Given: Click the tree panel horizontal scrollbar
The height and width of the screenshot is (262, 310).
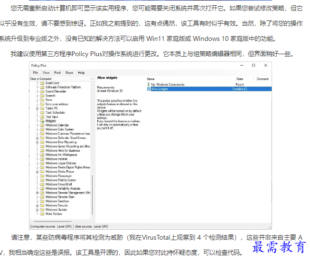Looking at the screenshot, I should click(52, 221).
